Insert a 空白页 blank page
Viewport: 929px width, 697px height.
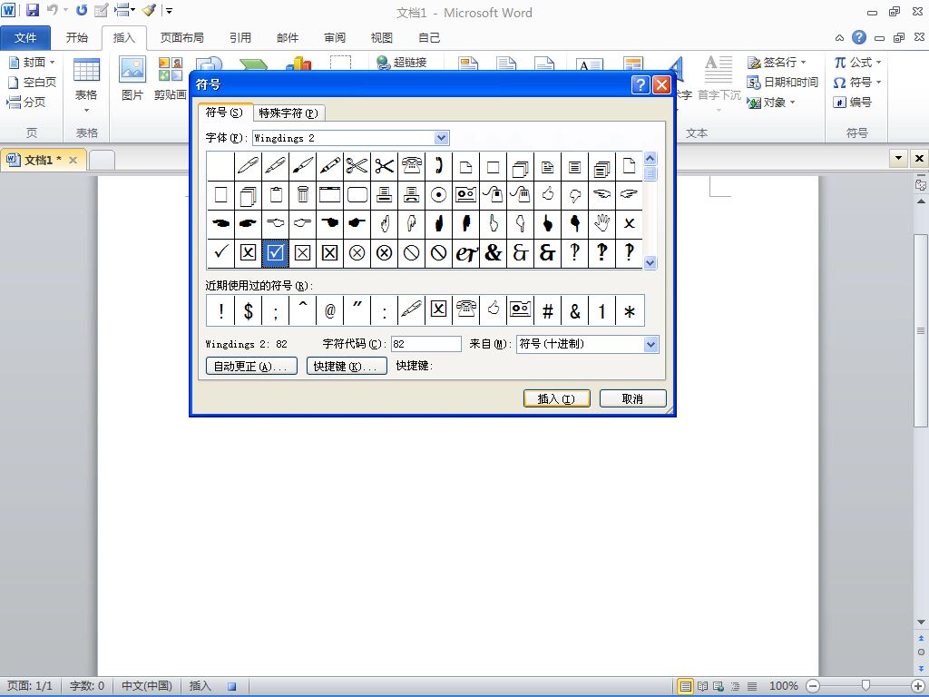32,83
